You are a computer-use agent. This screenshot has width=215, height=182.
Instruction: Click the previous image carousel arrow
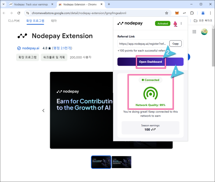click(44, 110)
